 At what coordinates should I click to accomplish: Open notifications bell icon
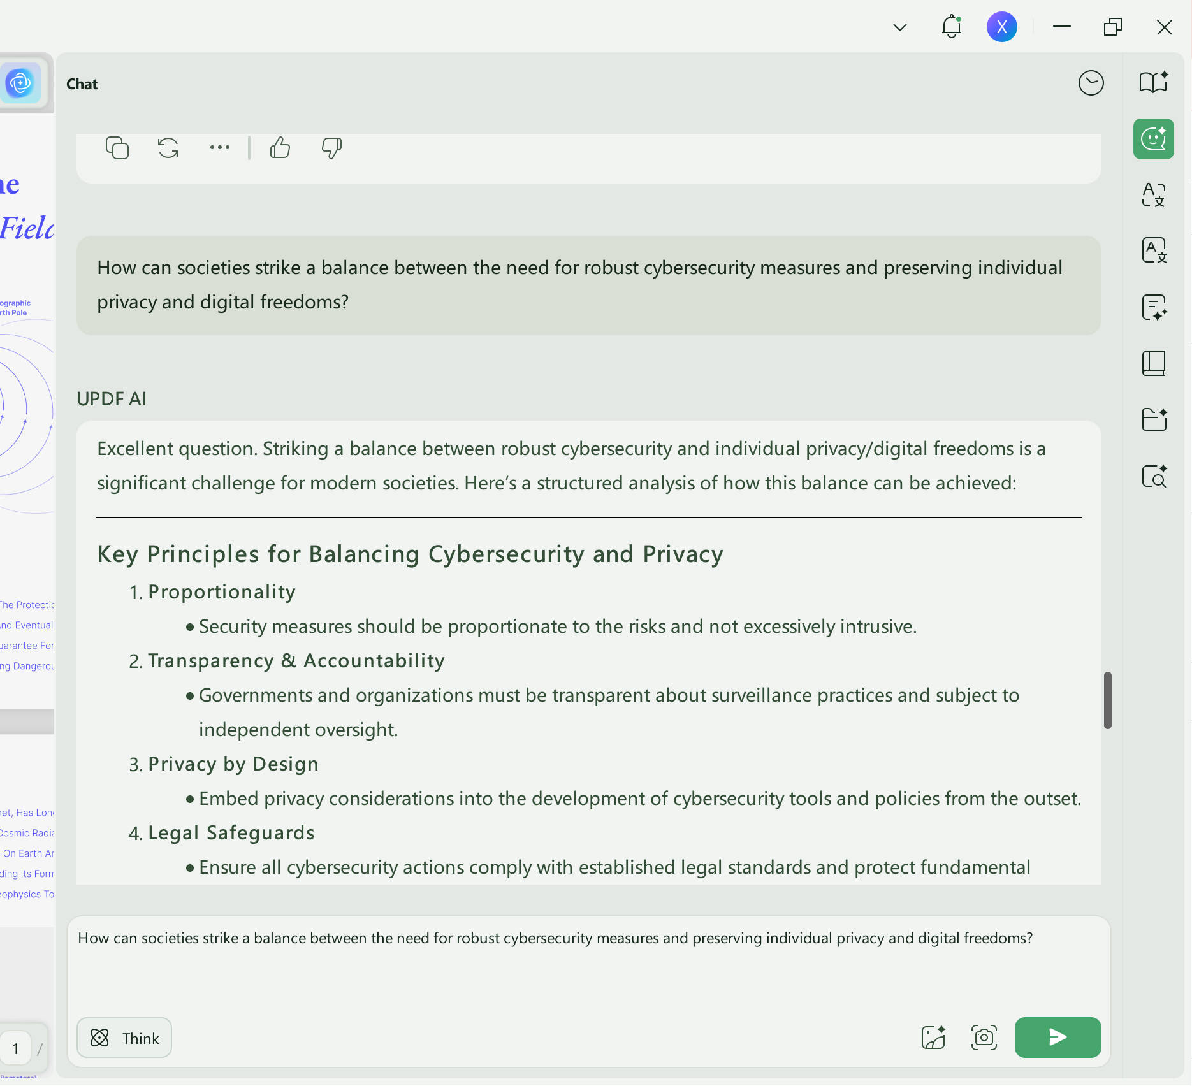click(952, 27)
